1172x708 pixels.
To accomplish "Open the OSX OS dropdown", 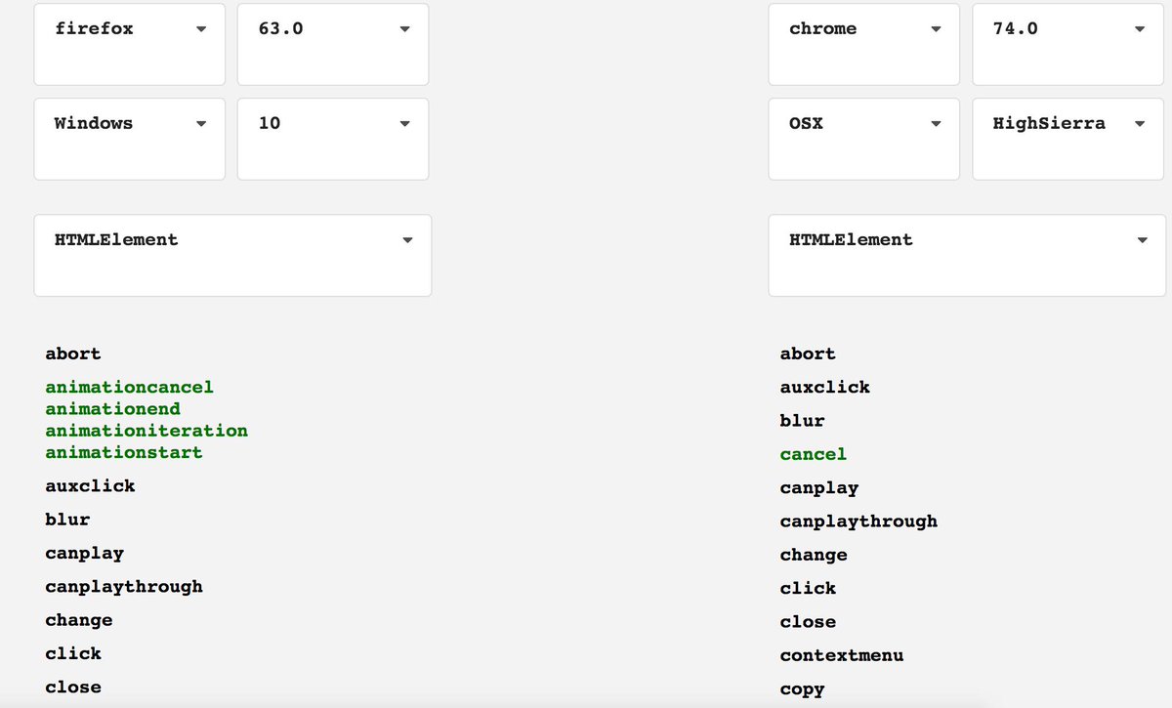I will (863, 139).
